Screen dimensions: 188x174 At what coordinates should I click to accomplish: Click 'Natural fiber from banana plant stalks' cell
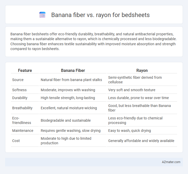point(71,80)
